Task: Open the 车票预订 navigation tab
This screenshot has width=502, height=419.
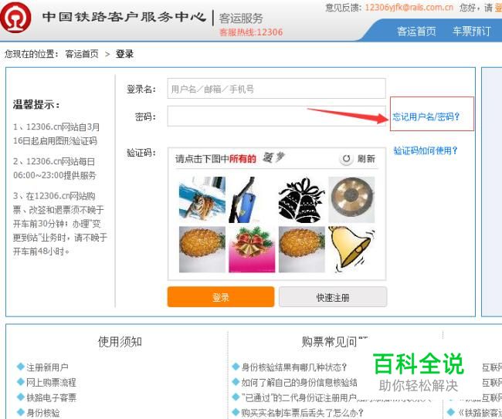Action: (471, 32)
